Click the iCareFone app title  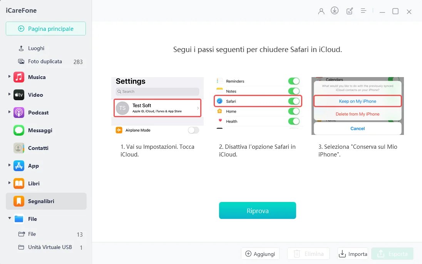21,10
